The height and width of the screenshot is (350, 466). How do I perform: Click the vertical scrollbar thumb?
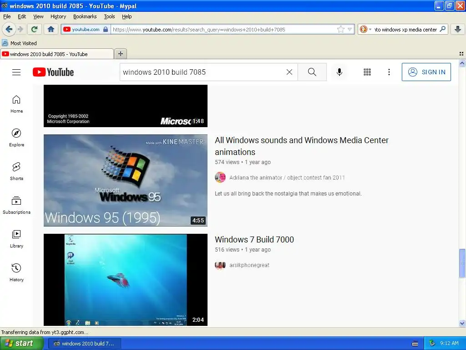coord(462,263)
